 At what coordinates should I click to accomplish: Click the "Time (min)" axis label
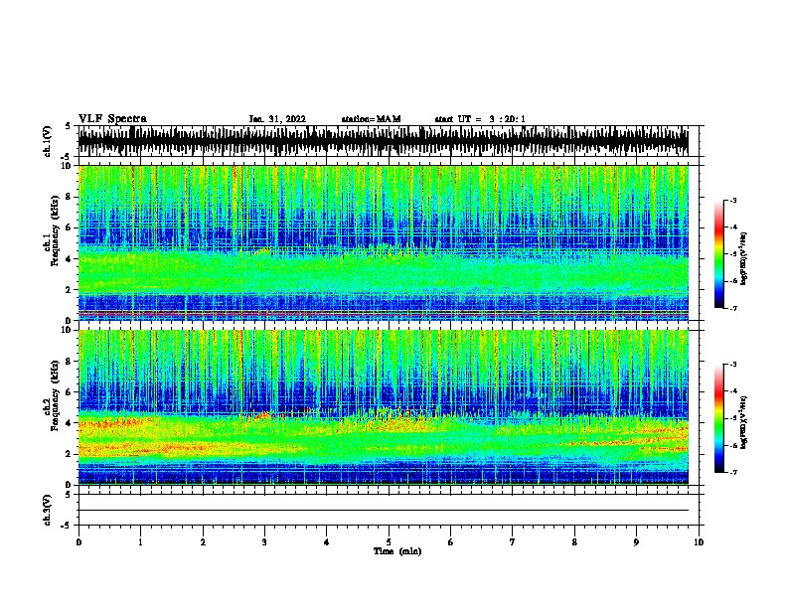pos(397,551)
